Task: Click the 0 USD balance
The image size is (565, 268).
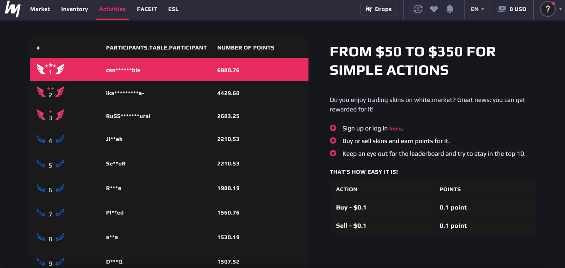Action: pyautogui.click(x=518, y=9)
